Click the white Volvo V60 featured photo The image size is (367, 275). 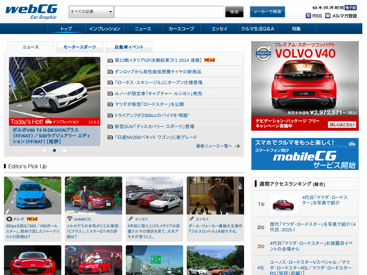click(x=54, y=87)
